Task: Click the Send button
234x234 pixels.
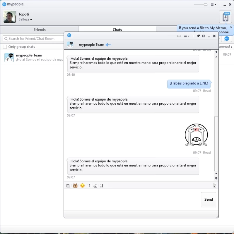Action: pyautogui.click(x=209, y=199)
